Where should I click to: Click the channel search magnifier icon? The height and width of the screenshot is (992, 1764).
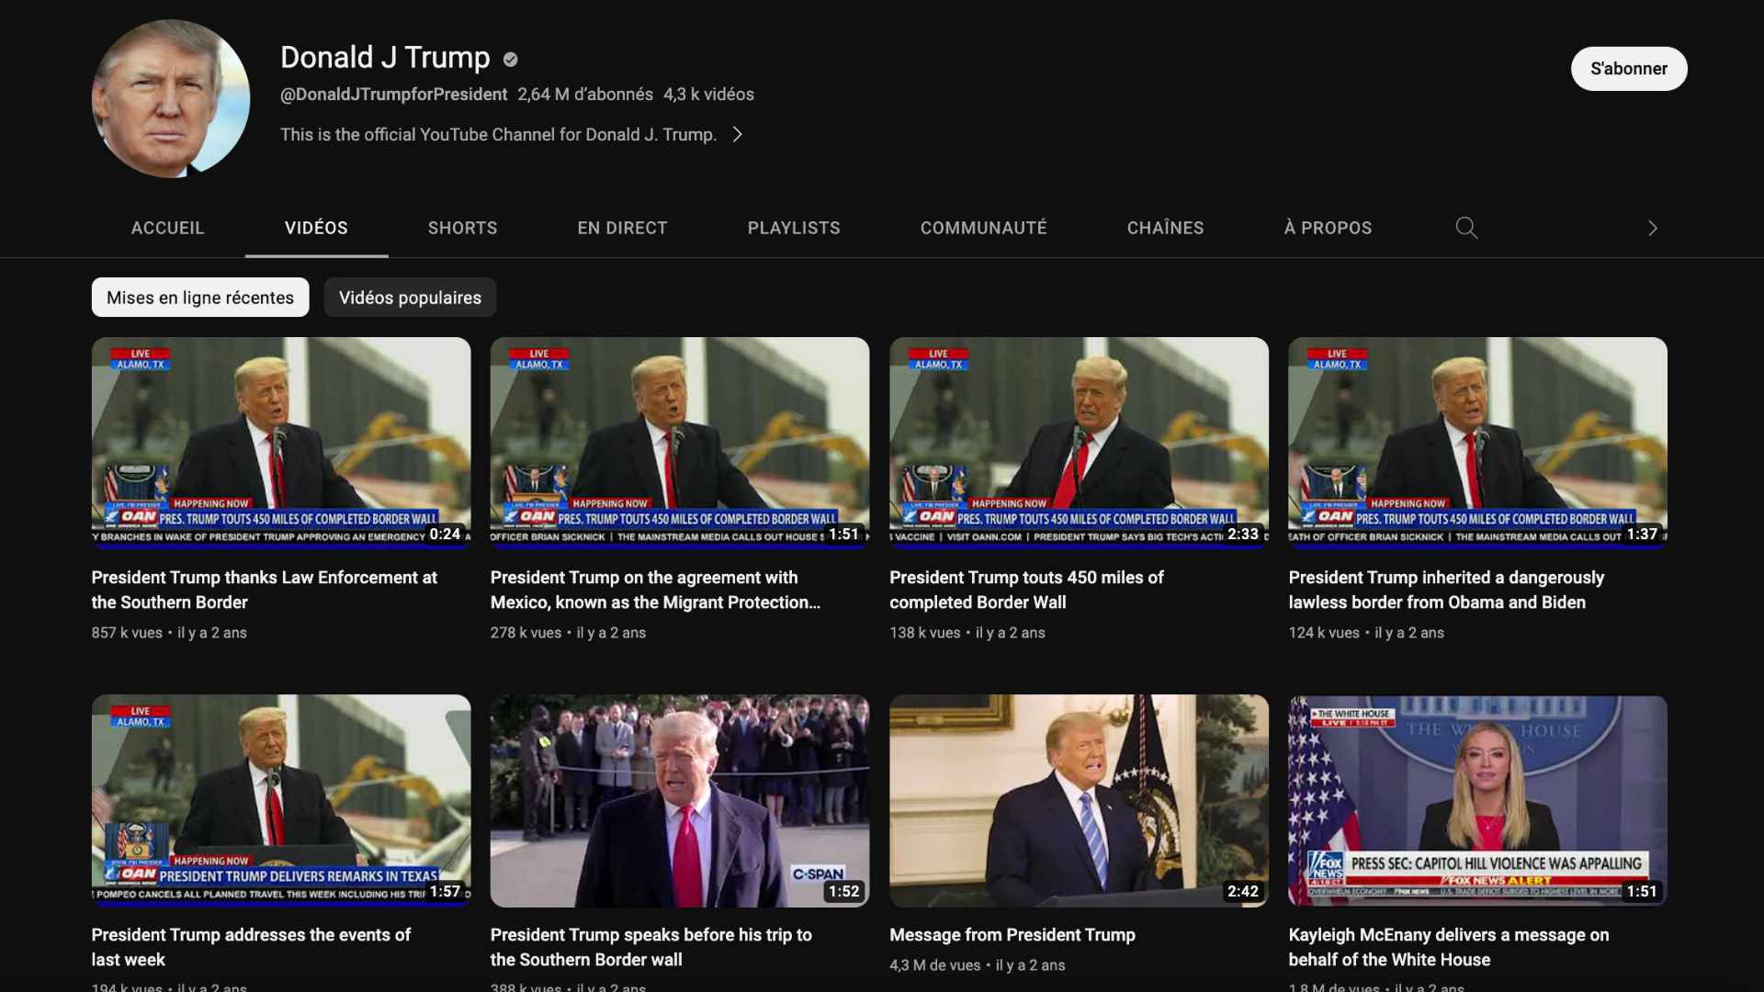1466,228
